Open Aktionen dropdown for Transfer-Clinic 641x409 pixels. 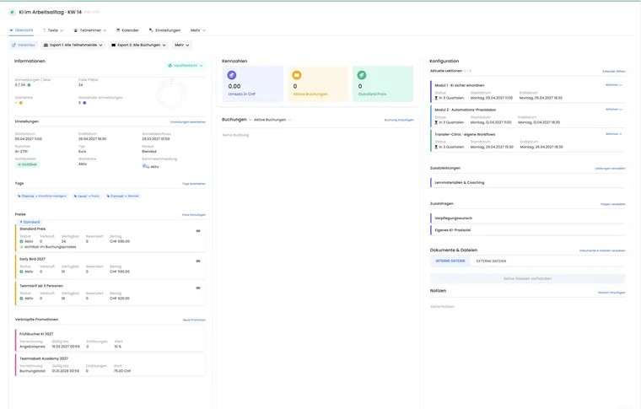(614, 134)
